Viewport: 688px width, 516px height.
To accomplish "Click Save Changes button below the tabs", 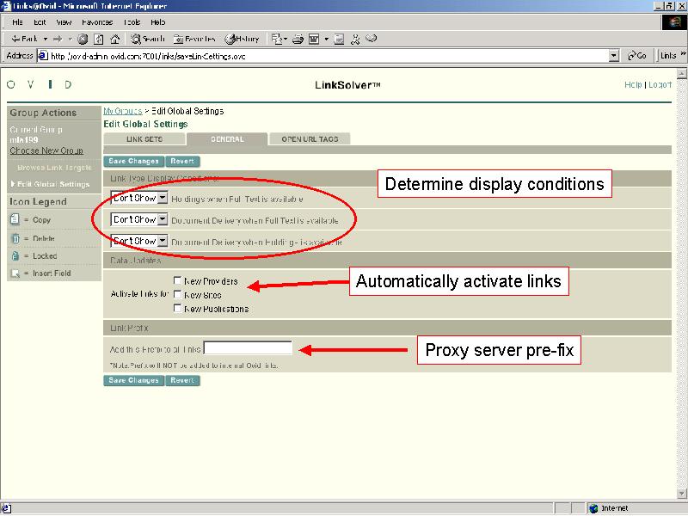I will [x=134, y=162].
